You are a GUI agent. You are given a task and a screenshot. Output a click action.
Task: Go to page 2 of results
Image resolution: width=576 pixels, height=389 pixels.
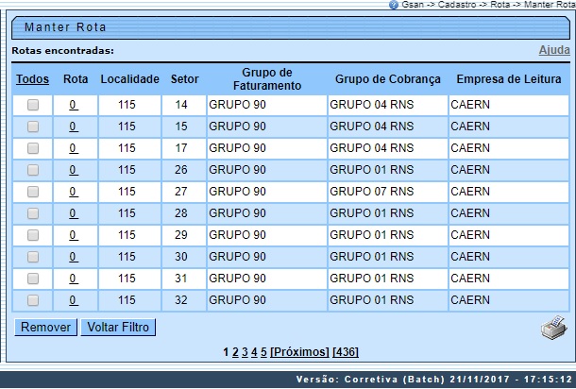[235, 352]
